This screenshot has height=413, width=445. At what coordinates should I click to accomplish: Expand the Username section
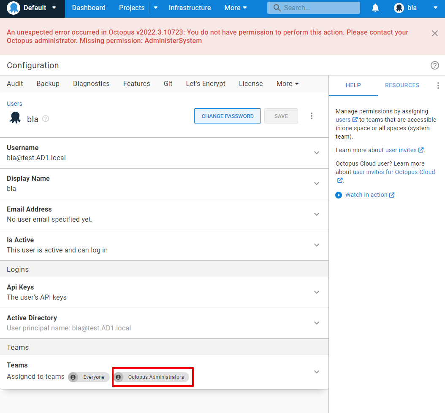317,153
